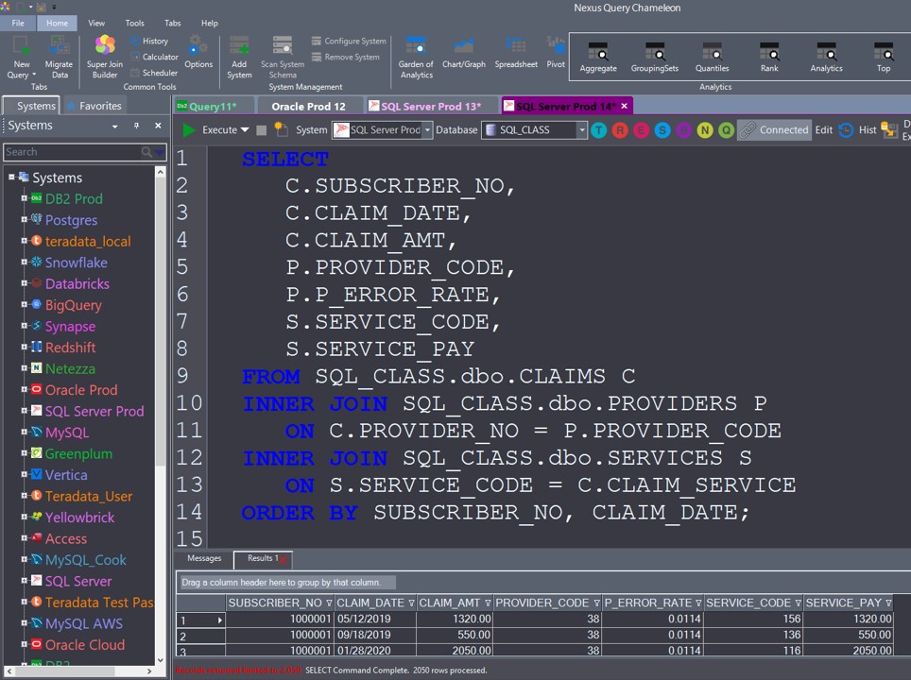Open the System dropdown showing SQL Server Prod

click(x=382, y=130)
